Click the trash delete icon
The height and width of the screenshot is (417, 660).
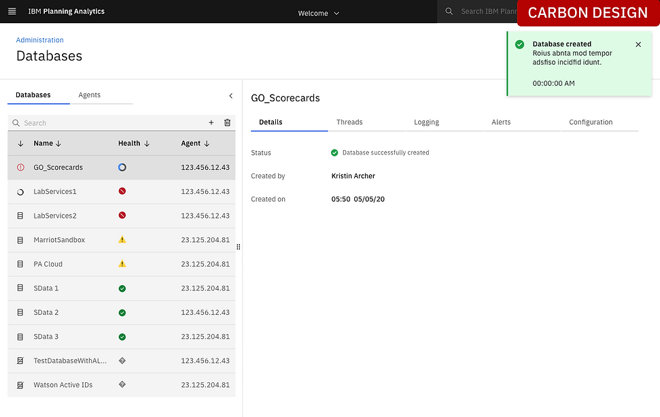click(x=227, y=122)
